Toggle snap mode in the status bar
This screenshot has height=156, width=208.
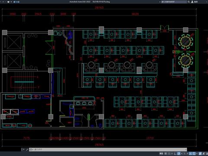pyautogui.click(x=169, y=153)
